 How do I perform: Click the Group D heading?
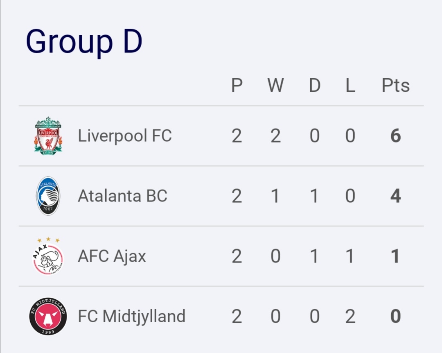pos(84,42)
